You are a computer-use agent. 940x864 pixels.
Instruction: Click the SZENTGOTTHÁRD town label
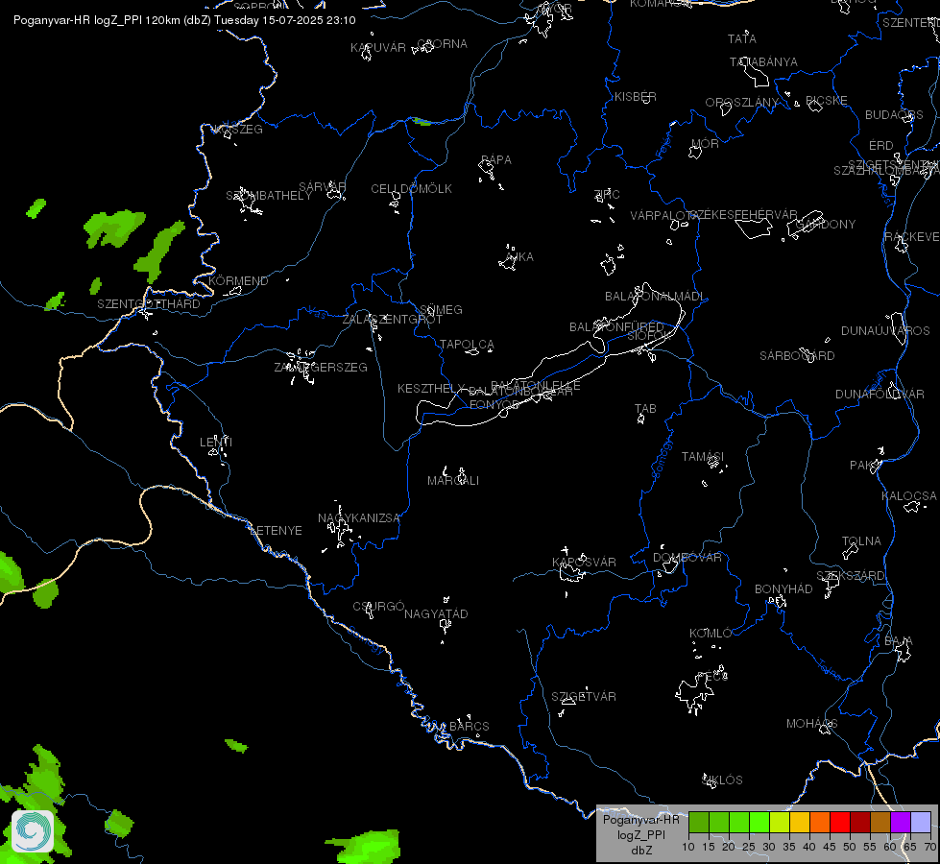(149, 304)
